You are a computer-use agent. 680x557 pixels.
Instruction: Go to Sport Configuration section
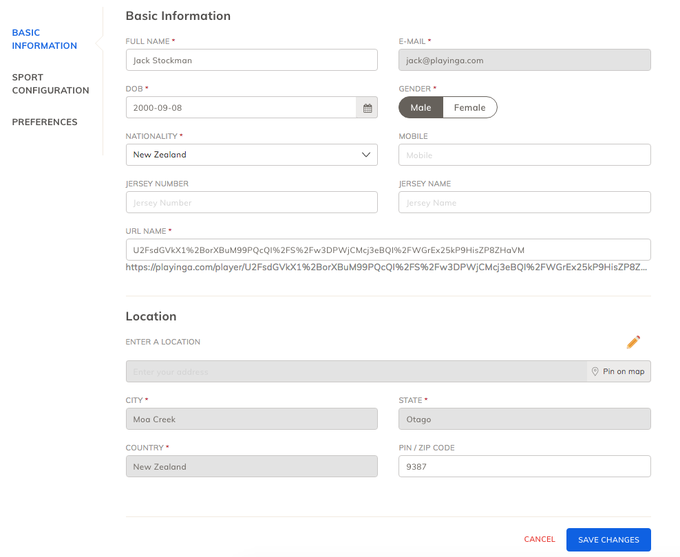50,84
